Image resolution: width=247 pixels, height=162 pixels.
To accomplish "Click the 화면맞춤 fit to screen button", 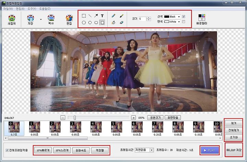I will [x=173, y=118].
